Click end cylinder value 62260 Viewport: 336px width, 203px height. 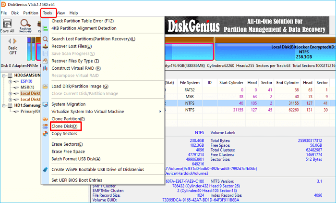click(x=294, y=110)
